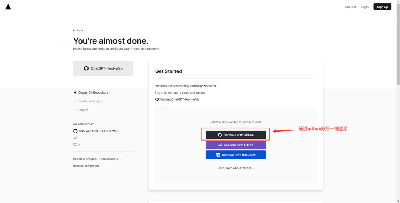The height and width of the screenshot is (203, 400).
Task: Click the GitLab fox icon
Action: 220,145
